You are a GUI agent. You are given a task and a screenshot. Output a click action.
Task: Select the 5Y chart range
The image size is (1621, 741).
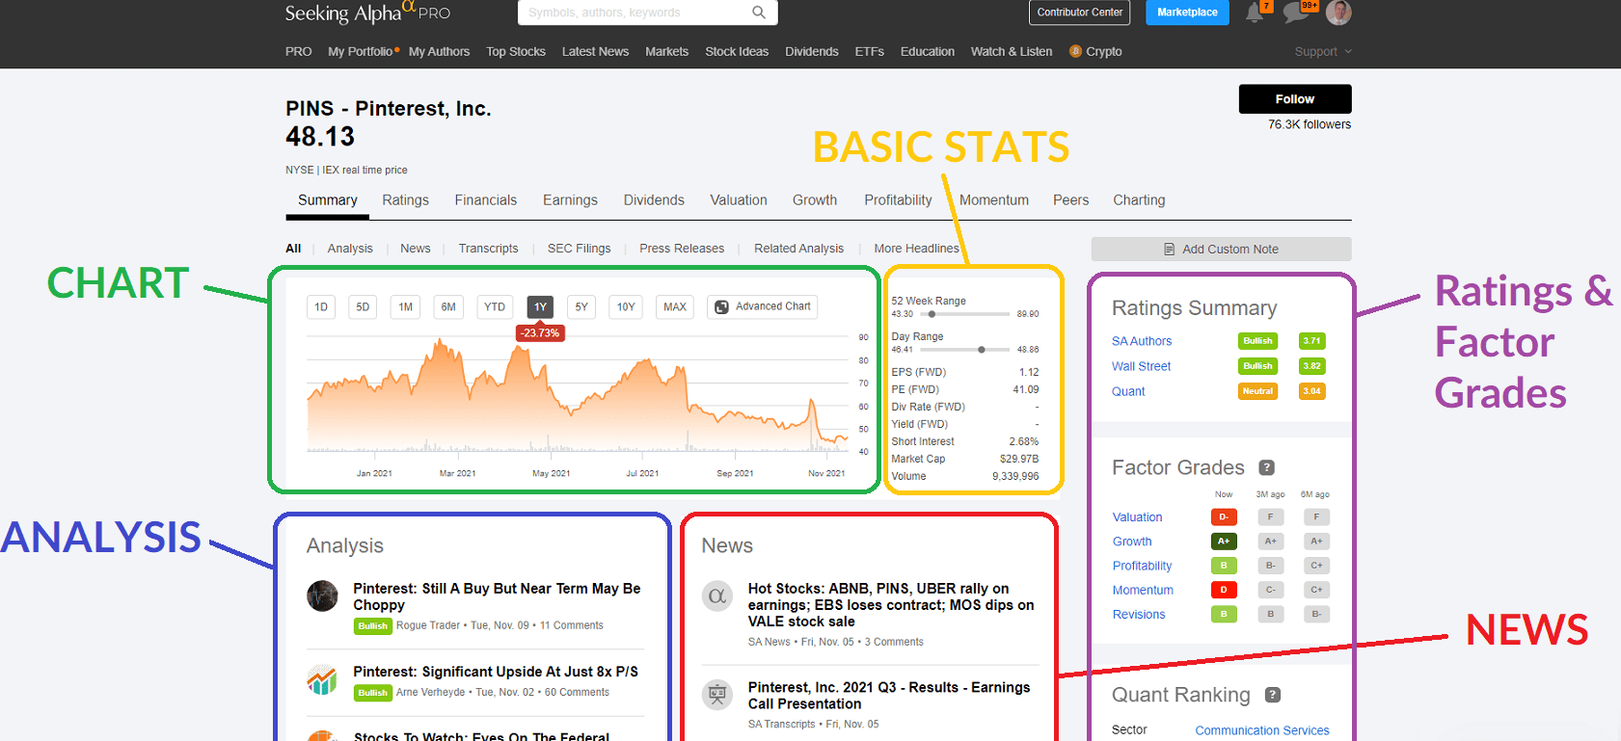[x=581, y=307]
